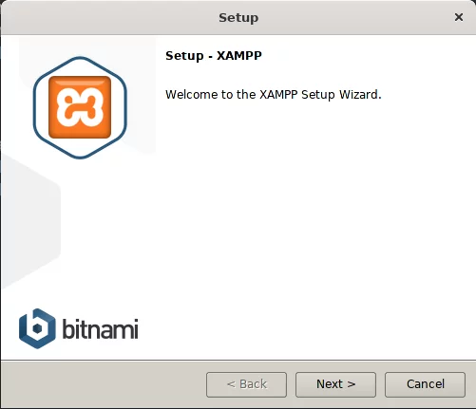The image size is (476, 409).
Task: Click the dark center of Bitnami cube
Action: (x=37, y=328)
